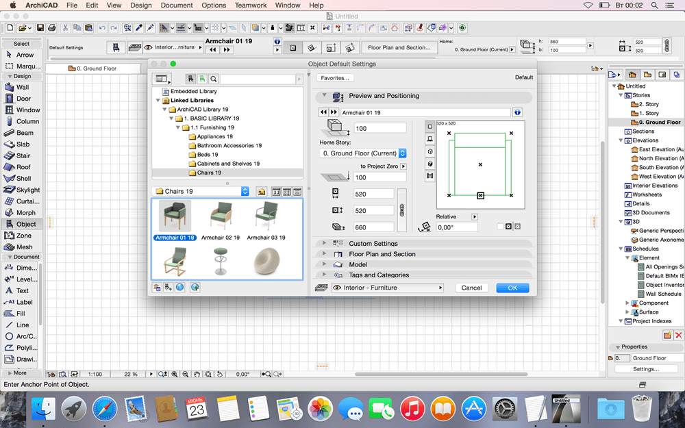Click the Print icon in toolbar

pos(52,28)
